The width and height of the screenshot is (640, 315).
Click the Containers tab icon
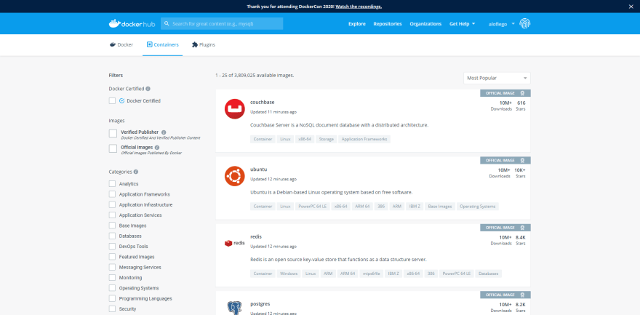(149, 44)
